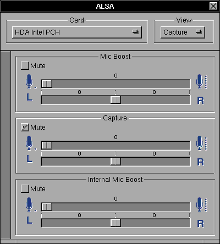This screenshot has width=220, height=244.
Task: Click the loud microphone icon in Mic Boost
Action: 202,82
